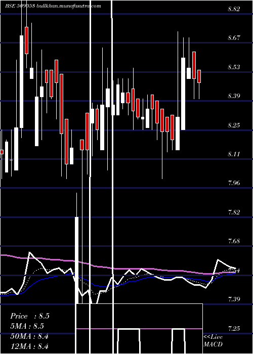Click the large white candle rising to 8.58 on right
This screenshot has width=253, height=354.
[183, 94]
